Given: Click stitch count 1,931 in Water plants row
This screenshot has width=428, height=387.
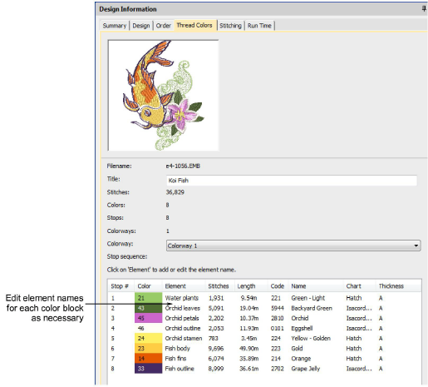Looking at the screenshot, I should (x=216, y=298).
